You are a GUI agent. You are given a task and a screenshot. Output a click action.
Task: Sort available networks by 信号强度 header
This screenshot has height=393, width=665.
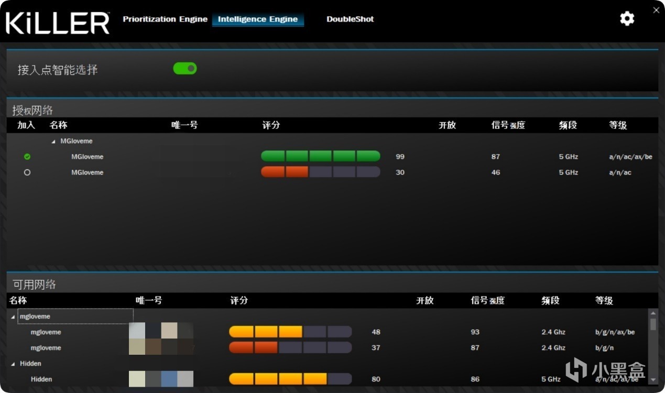tap(487, 301)
